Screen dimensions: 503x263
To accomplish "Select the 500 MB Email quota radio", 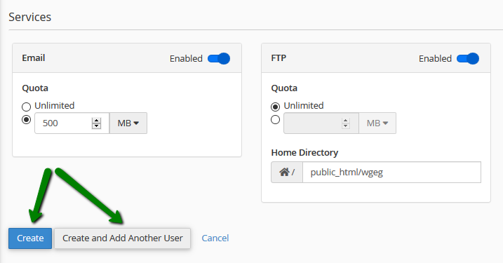I will pos(26,120).
